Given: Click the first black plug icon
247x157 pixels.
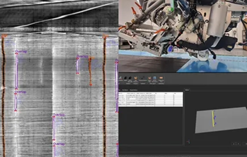Looking at the screenshot, I should pyautogui.click(x=125, y=78).
